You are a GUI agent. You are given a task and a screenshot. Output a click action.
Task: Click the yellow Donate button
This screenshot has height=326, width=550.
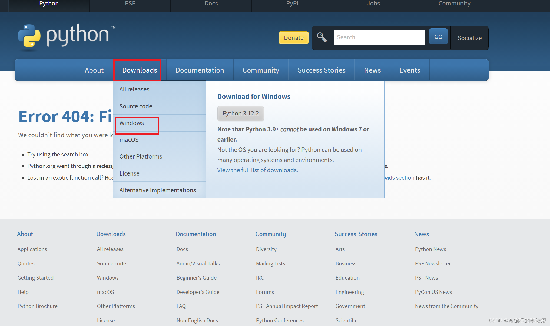(x=294, y=38)
